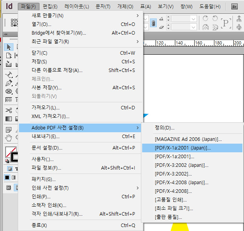The width and height of the screenshot is (244, 231).
Task: Decrease shear angle with stepper down arrow
Action: (x=168, y=29)
